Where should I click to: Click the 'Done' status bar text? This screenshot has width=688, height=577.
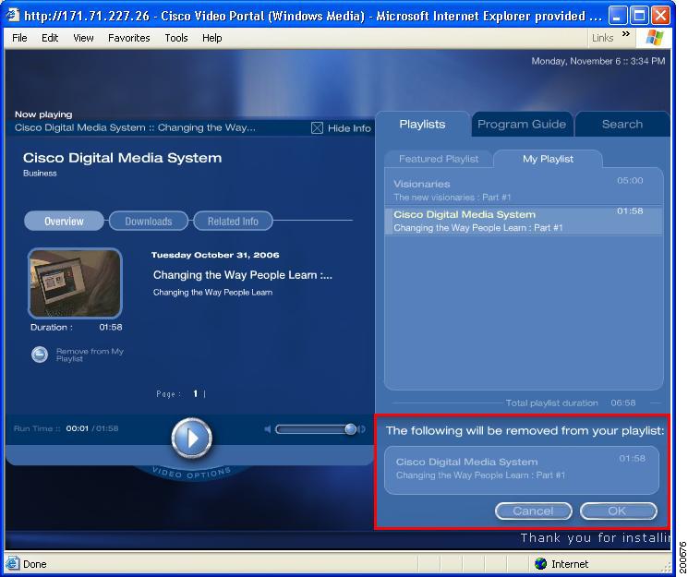[35, 564]
